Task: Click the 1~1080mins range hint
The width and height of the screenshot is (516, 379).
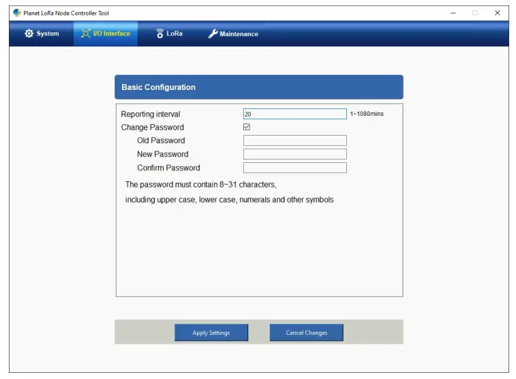Action: [x=367, y=114]
